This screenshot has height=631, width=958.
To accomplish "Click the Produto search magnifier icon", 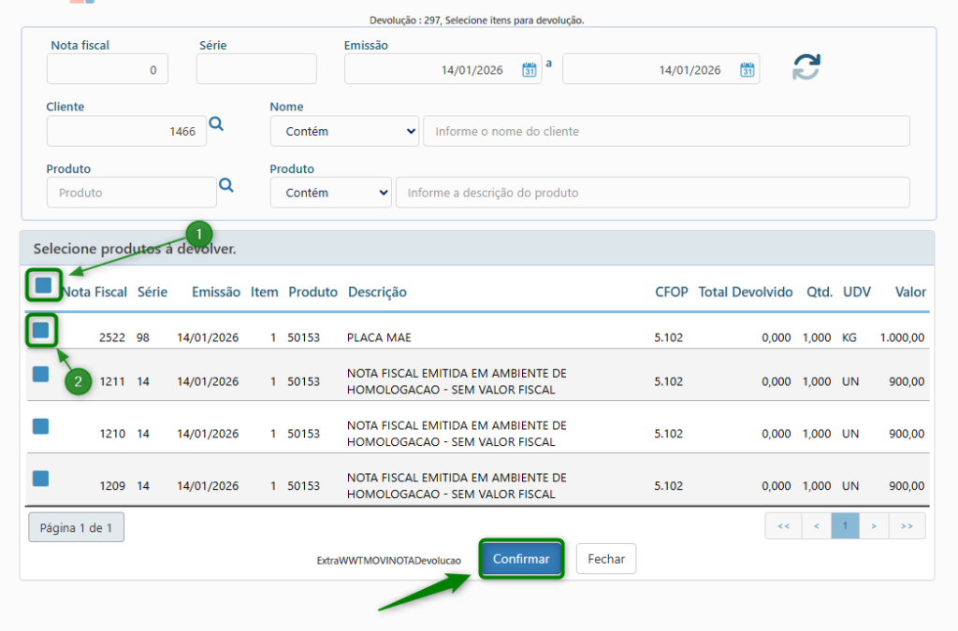I will 225,186.
